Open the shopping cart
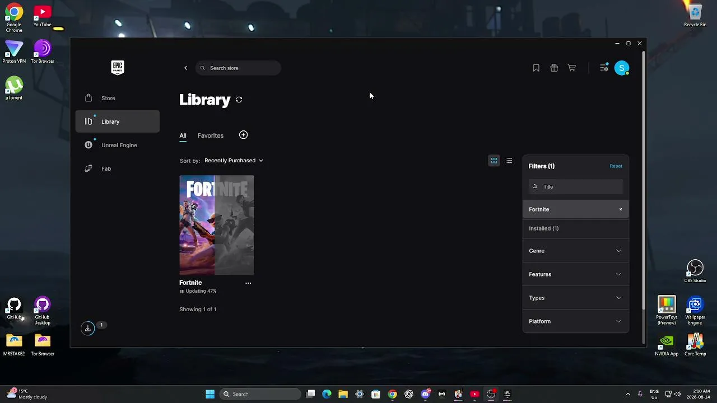717x403 pixels. click(x=572, y=68)
